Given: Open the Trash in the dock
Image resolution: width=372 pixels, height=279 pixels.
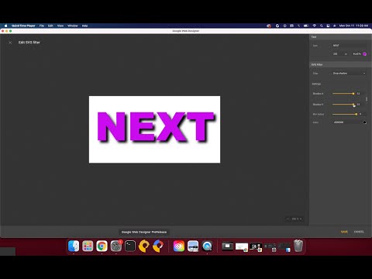Looking at the screenshot, I should (298, 246).
